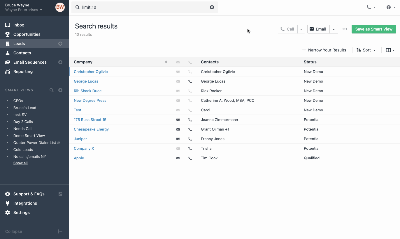400x239 pixels.
Task: Open the Chesapeake Energy lead link
Action: 91,129
